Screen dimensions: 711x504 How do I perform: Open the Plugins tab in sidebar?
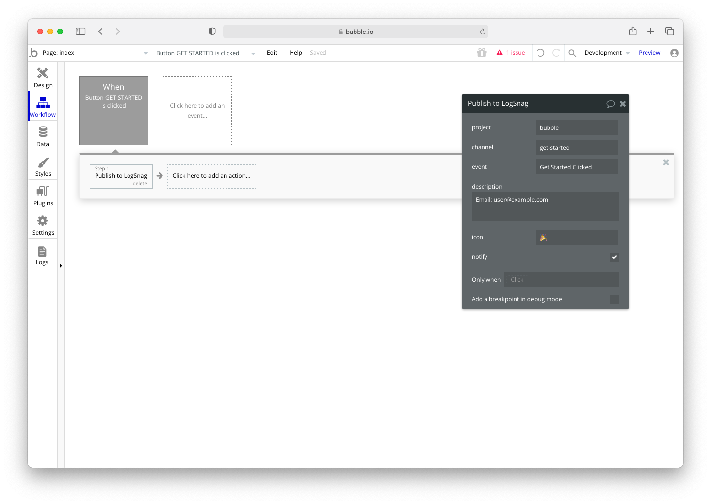pos(43,195)
